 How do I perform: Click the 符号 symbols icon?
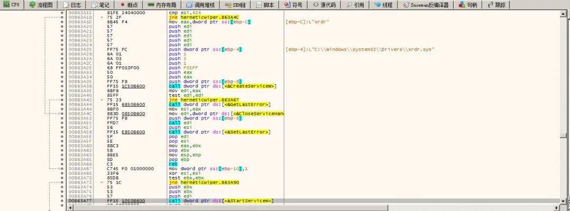click(x=287, y=5)
